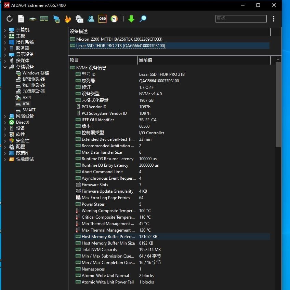Open AIDA64 Preferences gear icon
Screen dimensions: 290x290
point(79,18)
